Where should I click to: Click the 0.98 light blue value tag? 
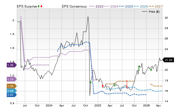click(12, 91)
